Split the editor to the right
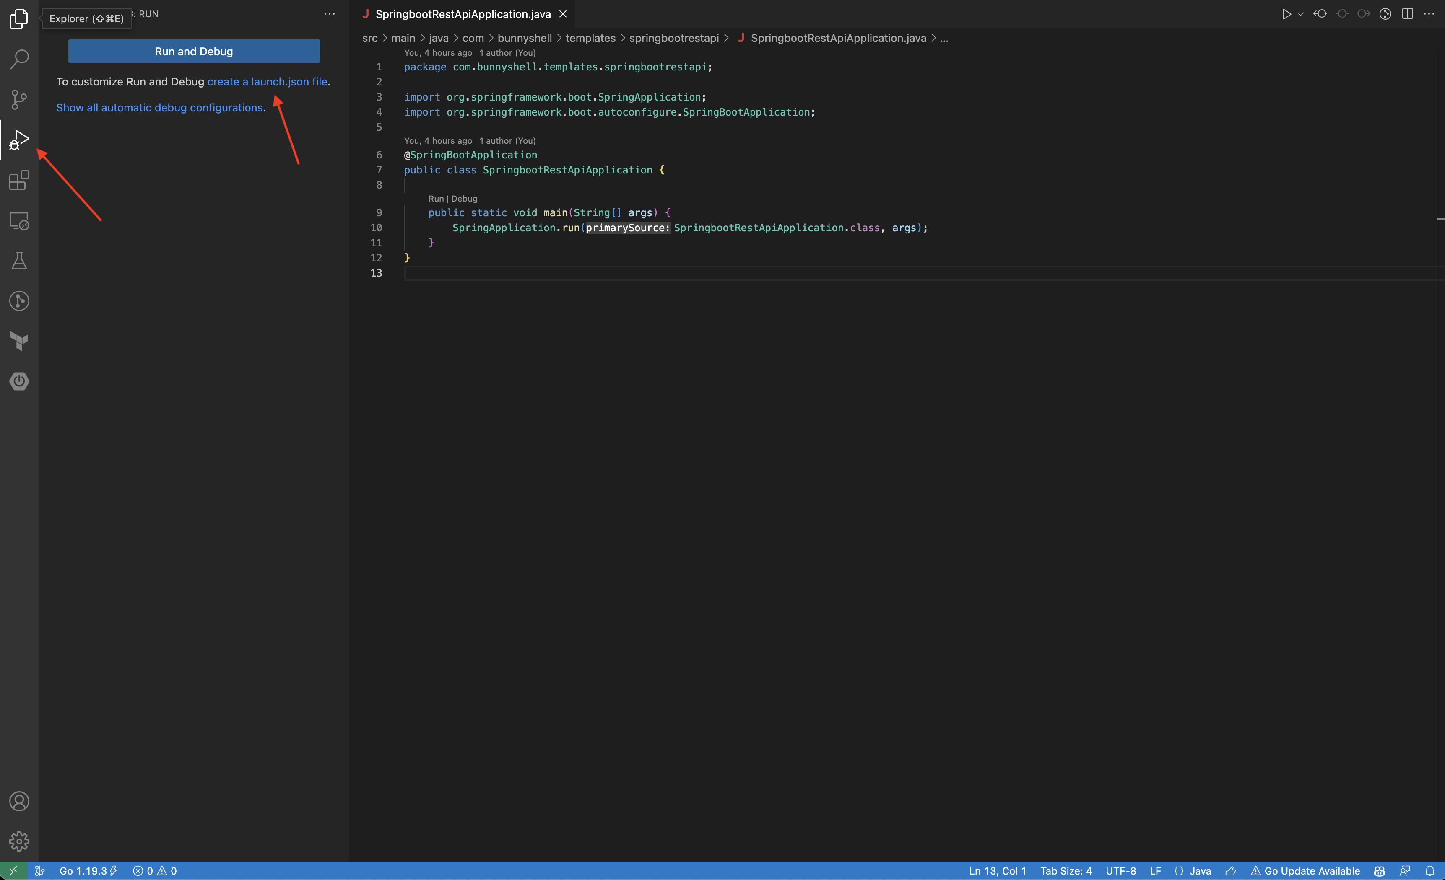The width and height of the screenshot is (1445, 880). coord(1407,13)
